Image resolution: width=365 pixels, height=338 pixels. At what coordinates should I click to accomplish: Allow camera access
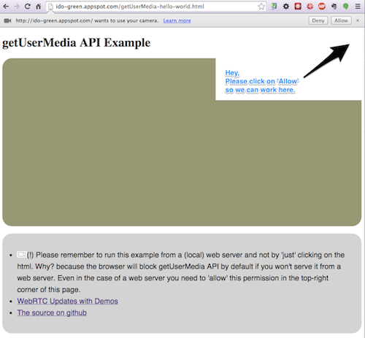341,20
